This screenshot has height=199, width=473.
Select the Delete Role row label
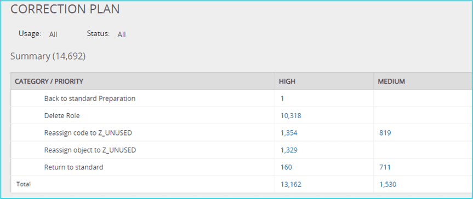(x=62, y=115)
